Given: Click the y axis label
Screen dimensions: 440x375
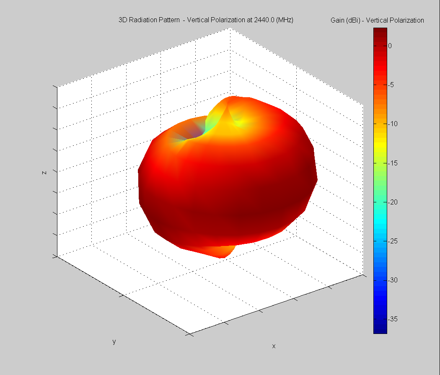Looking at the screenshot, I should coord(114,341).
